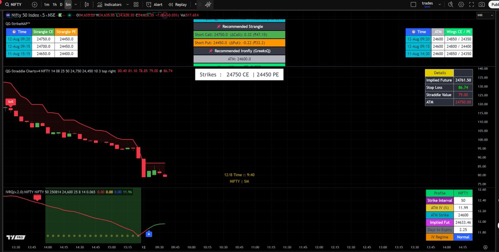Click the Publish button
This screenshot has height=252, width=499.
click(x=494, y=5)
